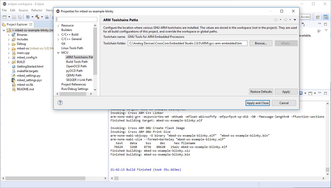Select Linux Tools Path in properties tree
Image resolution: width=331 pixels, height=188 pixels.
[x=72, y=48]
